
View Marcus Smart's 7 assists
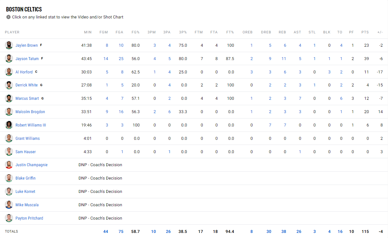(300, 99)
